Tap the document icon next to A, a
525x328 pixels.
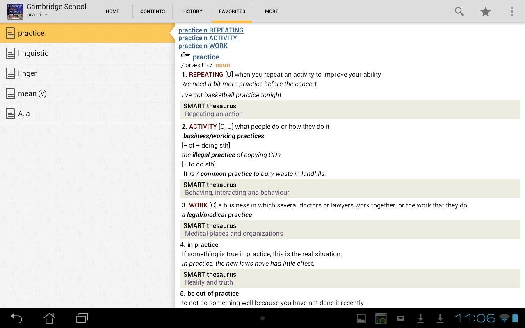pyautogui.click(x=11, y=114)
